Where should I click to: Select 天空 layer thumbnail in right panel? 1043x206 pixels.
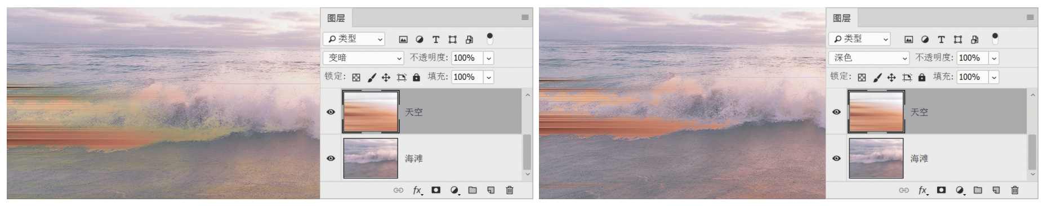click(x=876, y=112)
